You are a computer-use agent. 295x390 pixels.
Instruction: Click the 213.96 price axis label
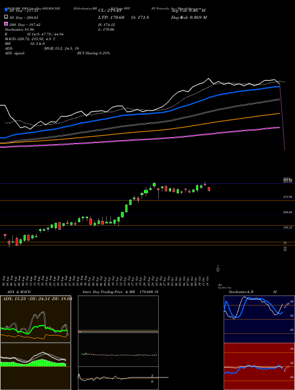287,197
